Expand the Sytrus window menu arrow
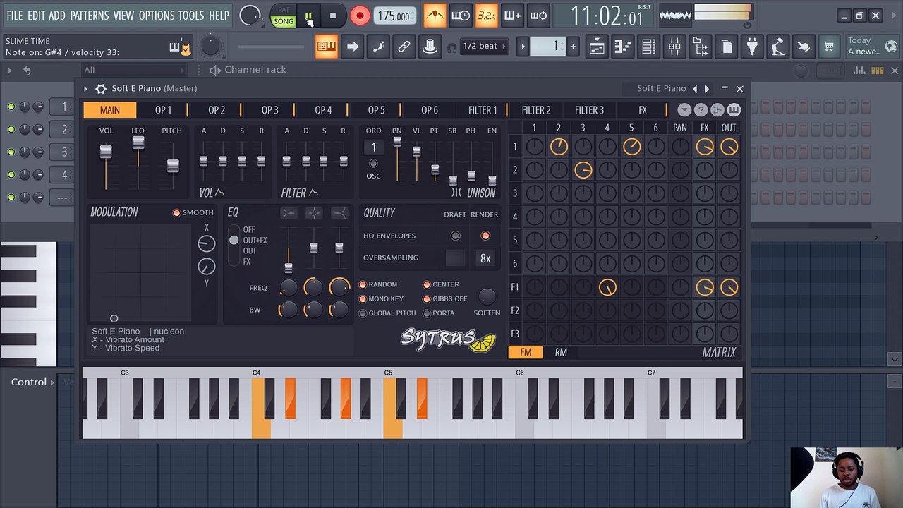903x508 pixels. (85, 89)
